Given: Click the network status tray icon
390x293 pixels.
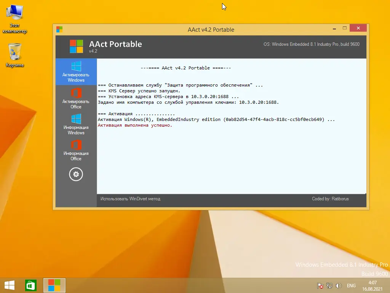Looking at the screenshot, I should pos(329,285).
